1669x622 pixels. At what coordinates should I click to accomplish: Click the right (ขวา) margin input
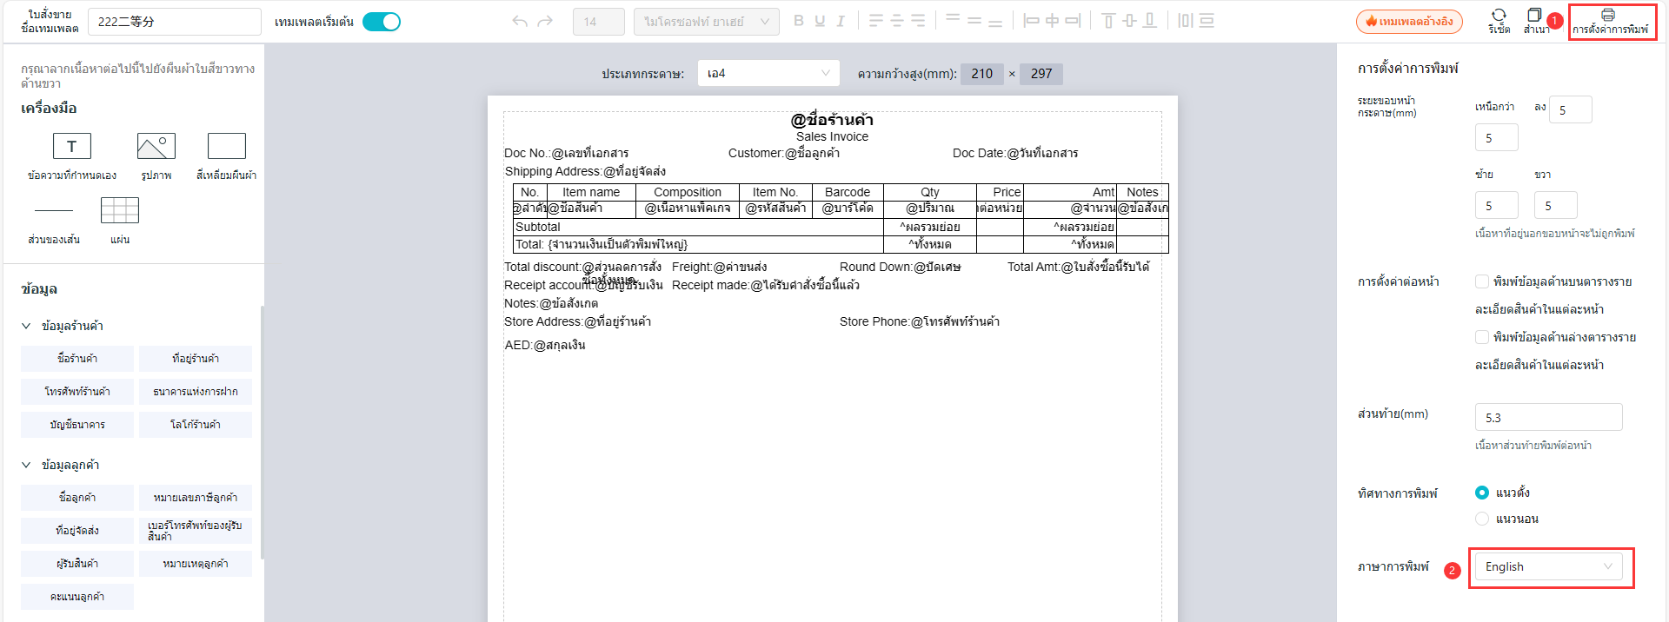point(1556,205)
